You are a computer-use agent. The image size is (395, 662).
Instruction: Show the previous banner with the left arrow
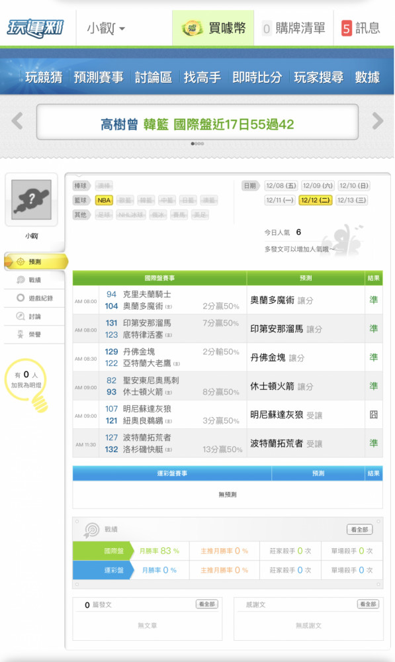[x=17, y=121]
